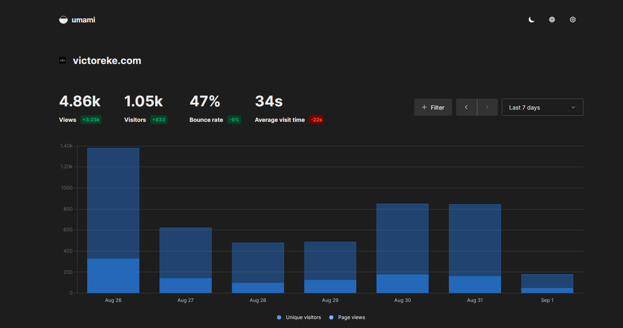Image resolution: width=623 pixels, height=328 pixels.
Task: Click the Unique visitors legend dot
Action: click(x=279, y=317)
